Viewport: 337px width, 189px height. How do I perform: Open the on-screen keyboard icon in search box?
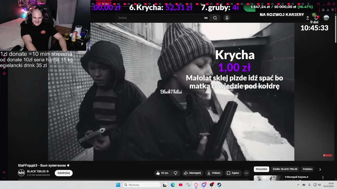[x=206, y=18]
